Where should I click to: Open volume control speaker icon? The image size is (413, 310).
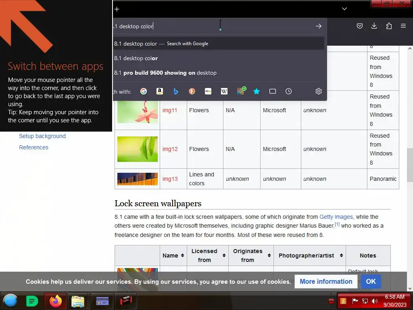(x=375, y=301)
